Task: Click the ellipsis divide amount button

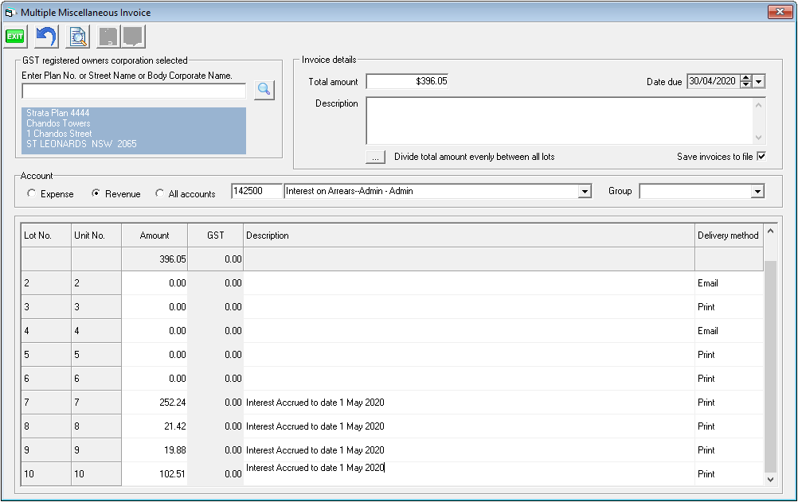Action: coord(376,158)
